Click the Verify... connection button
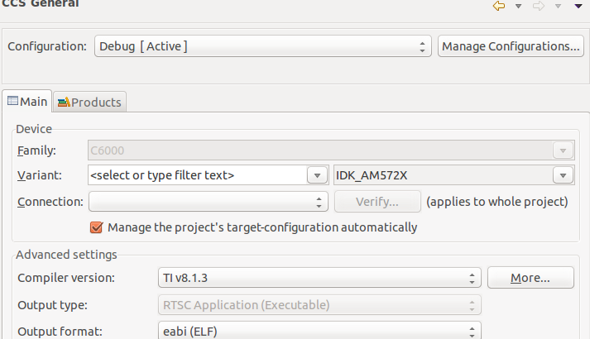Viewport: 590px width, 339px height. point(377,201)
